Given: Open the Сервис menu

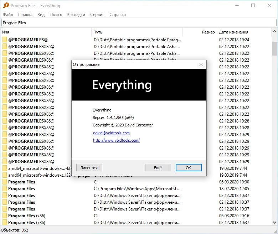Looking at the screenshot, I should pos(97,15).
